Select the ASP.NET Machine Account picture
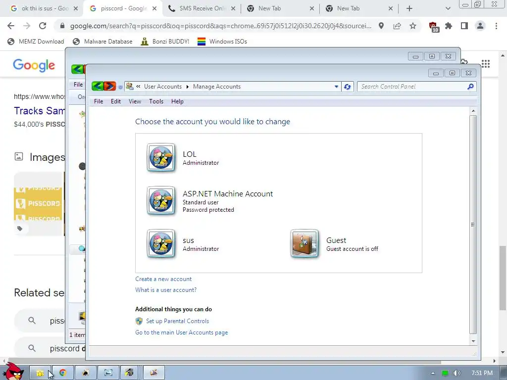Viewport: 507px width, 380px height. (x=161, y=201)
